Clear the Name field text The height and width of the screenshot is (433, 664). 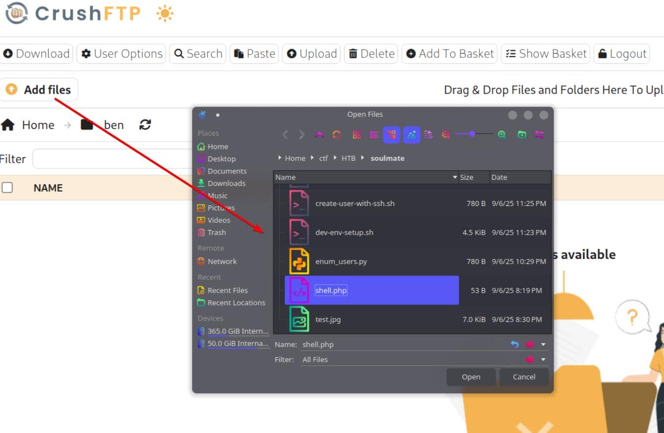[x=530, y=344]
